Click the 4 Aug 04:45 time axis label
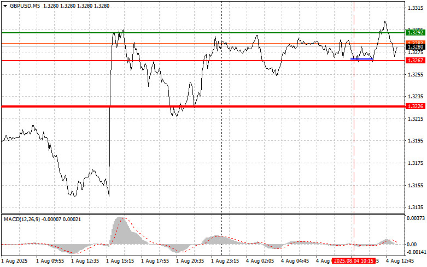 coord(295,261)
